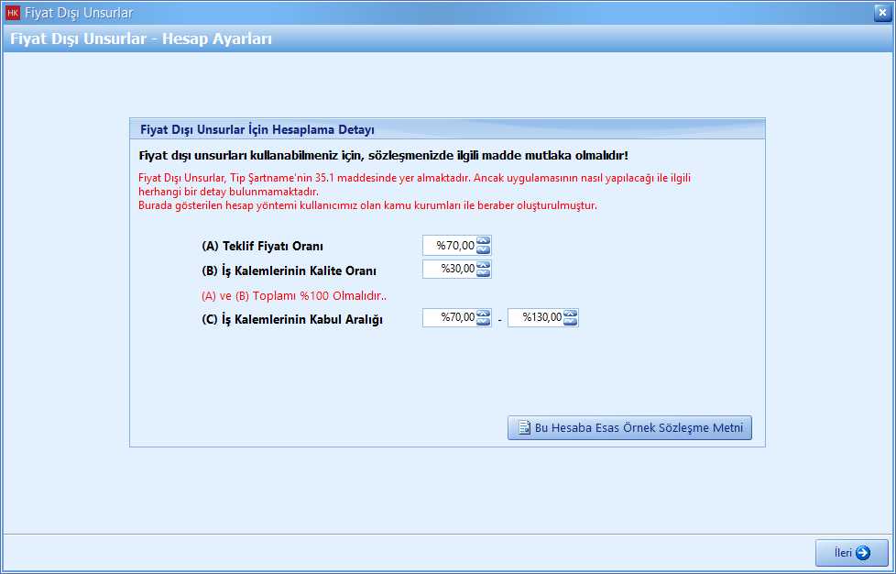Raise Kabul Aralığı upper bound with up arrow

570,314
